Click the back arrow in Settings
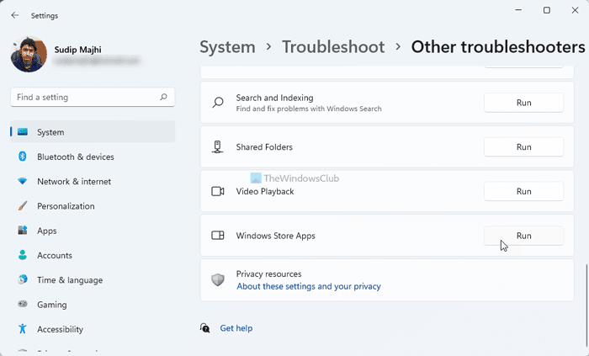The height and width of the screenshot is (356, 589). [x=14, y=15]
